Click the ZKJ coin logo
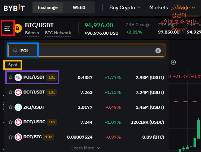Viewport: 201px width, 152px height. tap(18, 107)
